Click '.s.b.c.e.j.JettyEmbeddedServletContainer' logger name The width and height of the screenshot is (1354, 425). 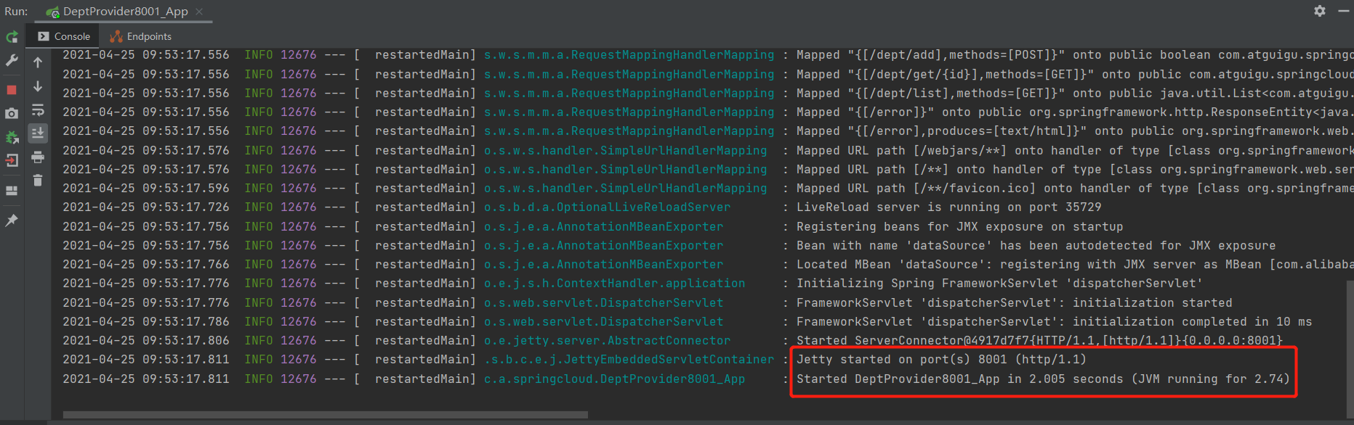[x=629, y=359]
